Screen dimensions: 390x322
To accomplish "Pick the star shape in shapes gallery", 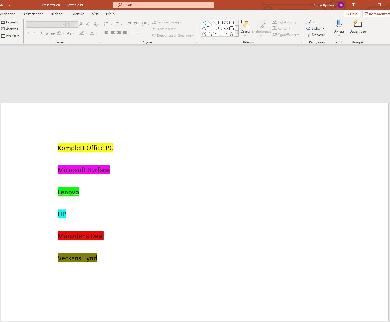I will pos(232,34).
